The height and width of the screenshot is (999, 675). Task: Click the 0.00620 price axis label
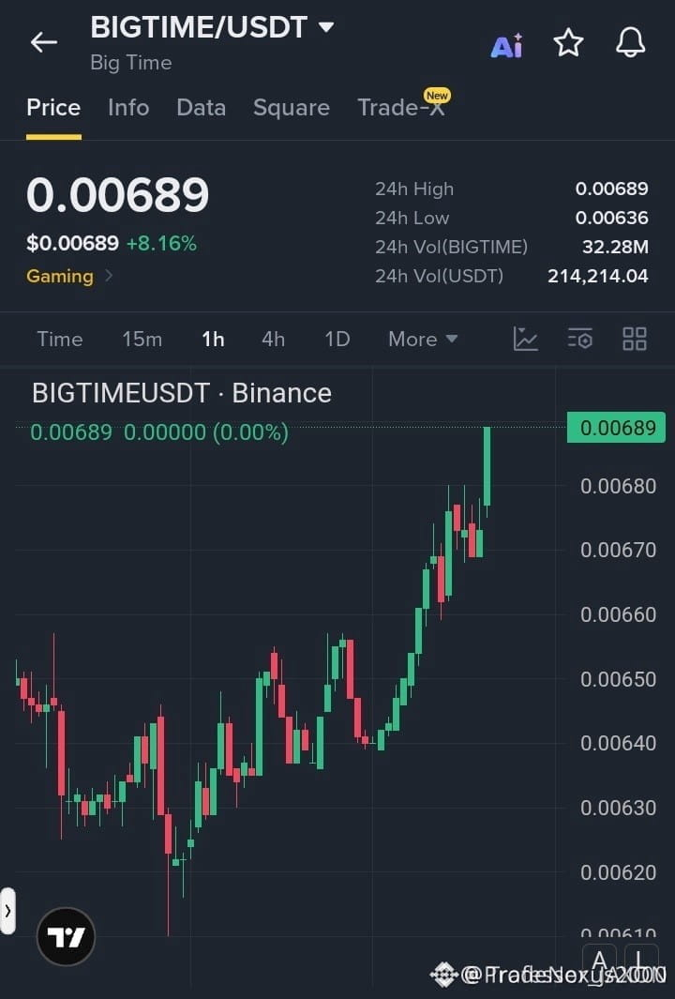619,872
